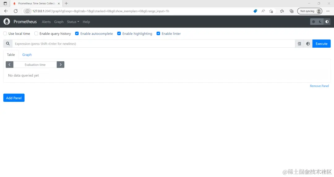View site information icon in address bar
This screenshot has width=334, height=177.
(27, 11)
